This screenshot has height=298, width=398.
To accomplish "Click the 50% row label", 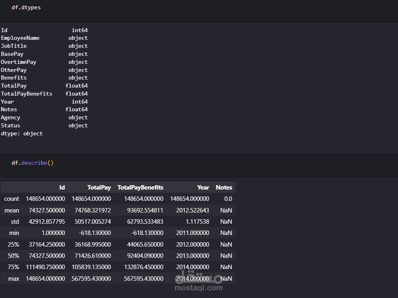I will pyautogui.click(x=13, y=256).
